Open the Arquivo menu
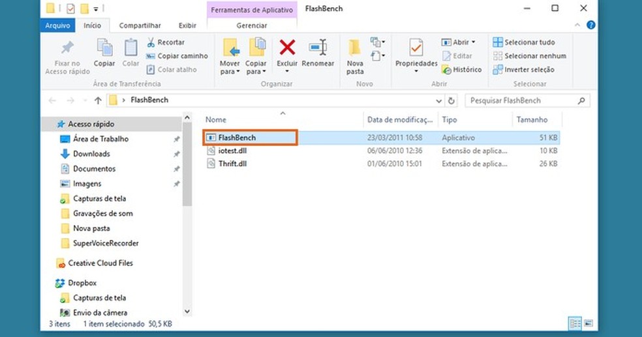The height and width of the screenshot is (337, 642). tap(57, 25)
